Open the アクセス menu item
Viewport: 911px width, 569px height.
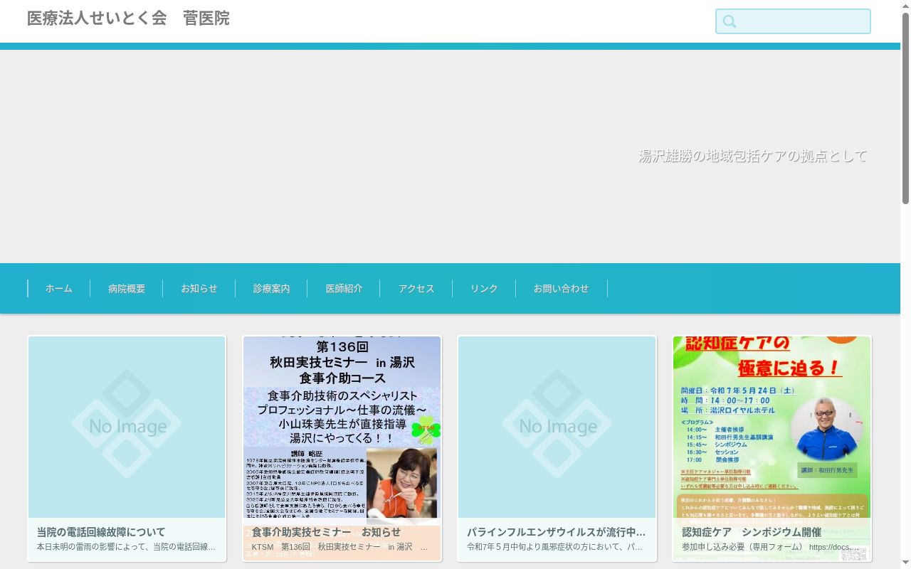[417, 289]
